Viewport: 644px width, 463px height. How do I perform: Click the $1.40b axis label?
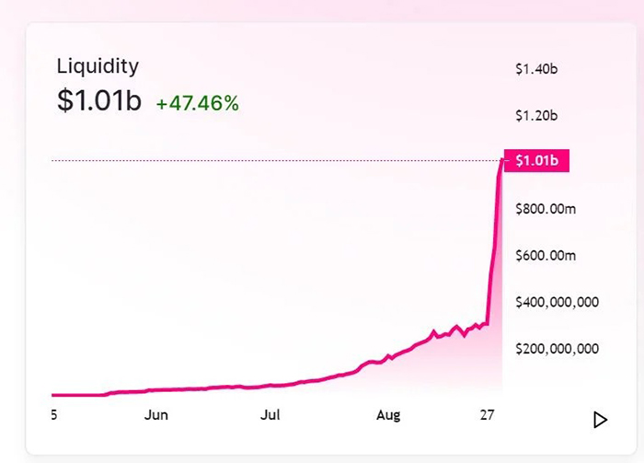coord(536,68)
